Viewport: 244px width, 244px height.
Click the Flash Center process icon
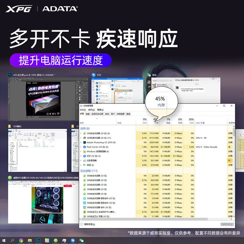pos(84,147)
